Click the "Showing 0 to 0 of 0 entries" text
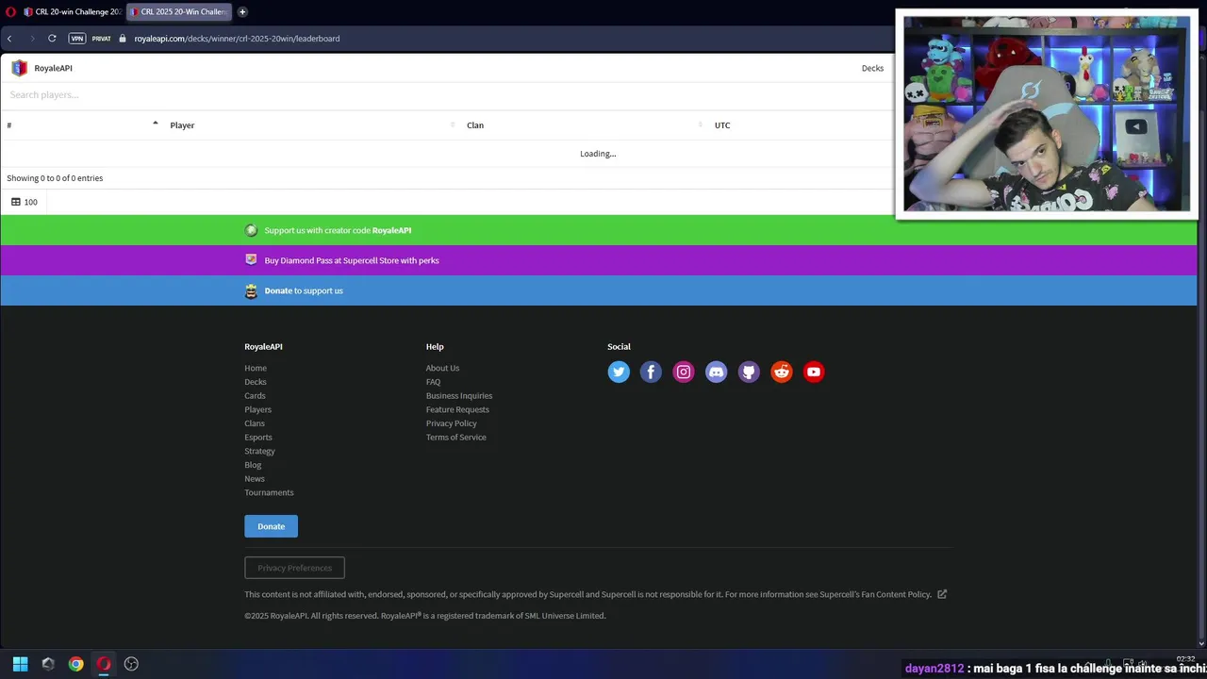Screen dimensions: 1207x679 click(55, 178)
